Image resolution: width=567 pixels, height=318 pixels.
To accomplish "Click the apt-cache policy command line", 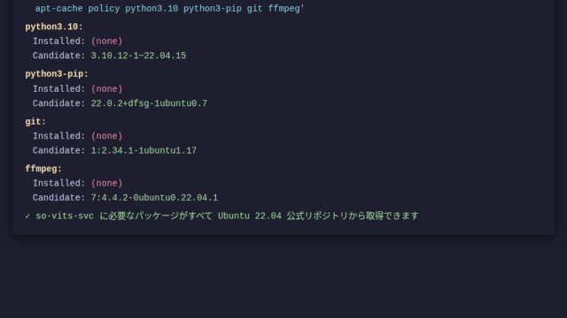I will [x=169, y=9].
